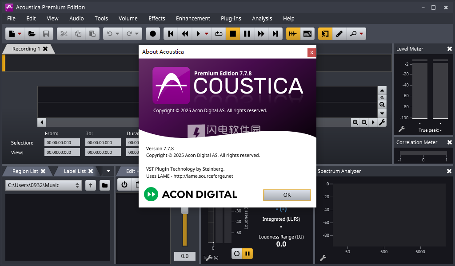
Task: Close the About Acoustica dialog with red X
Action: click(x=311, y=52)
